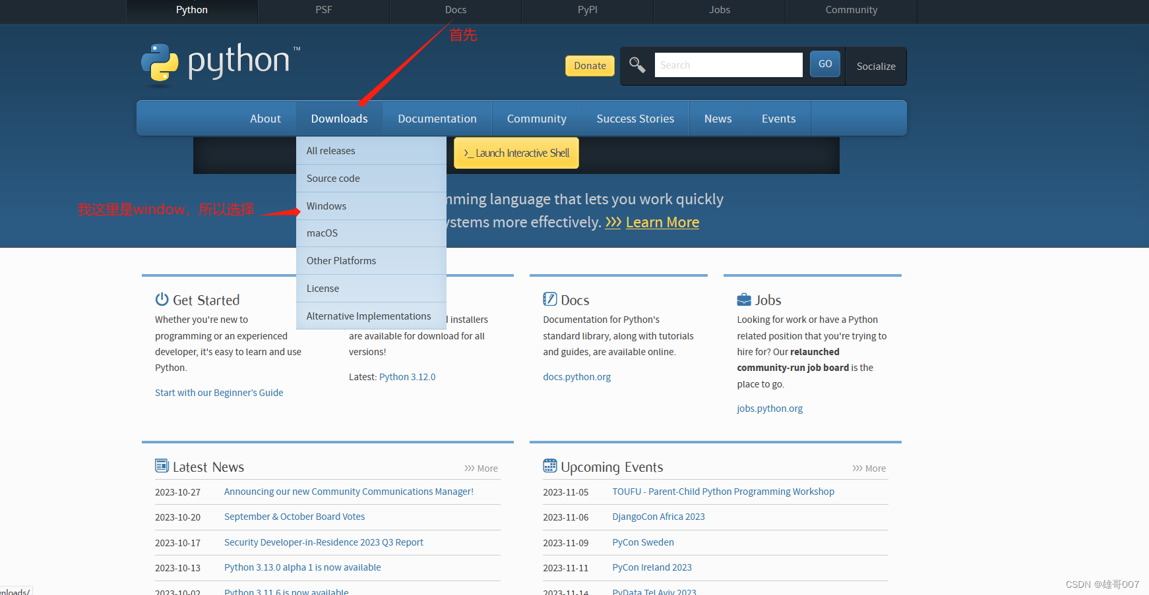Open the PSF tab in top bar

point(324,10)
